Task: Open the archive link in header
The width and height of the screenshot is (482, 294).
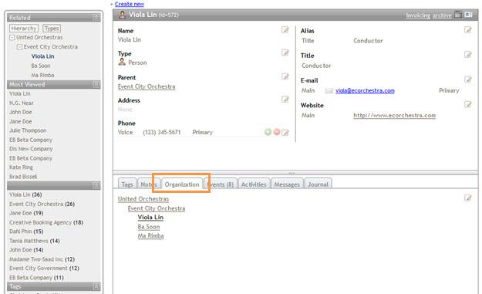Action: (x=442, y=15)
